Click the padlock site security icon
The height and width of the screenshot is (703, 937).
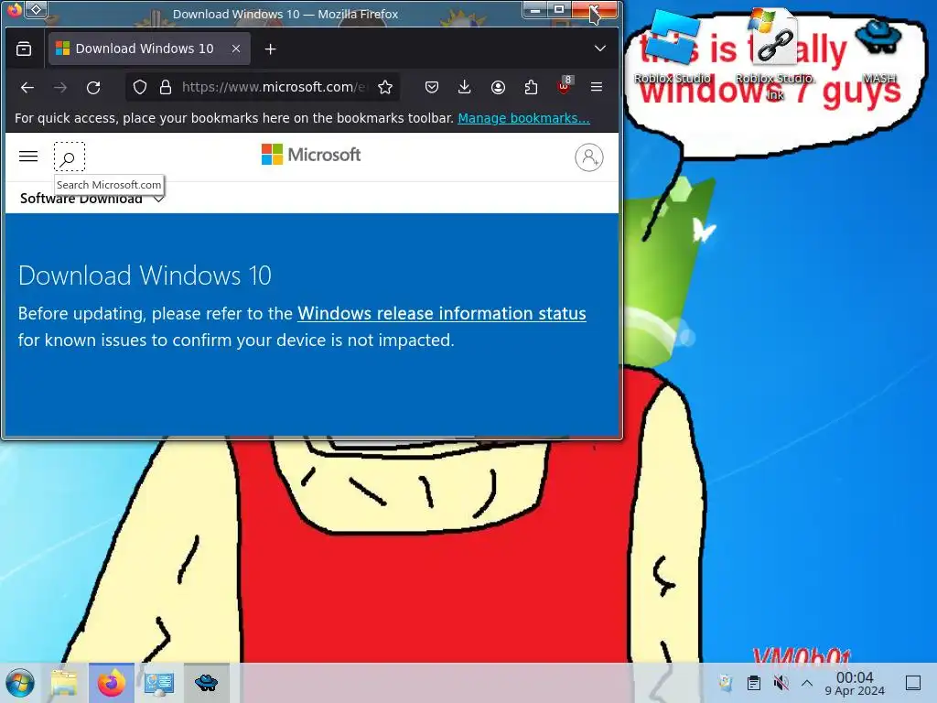[x=166, y=87]
